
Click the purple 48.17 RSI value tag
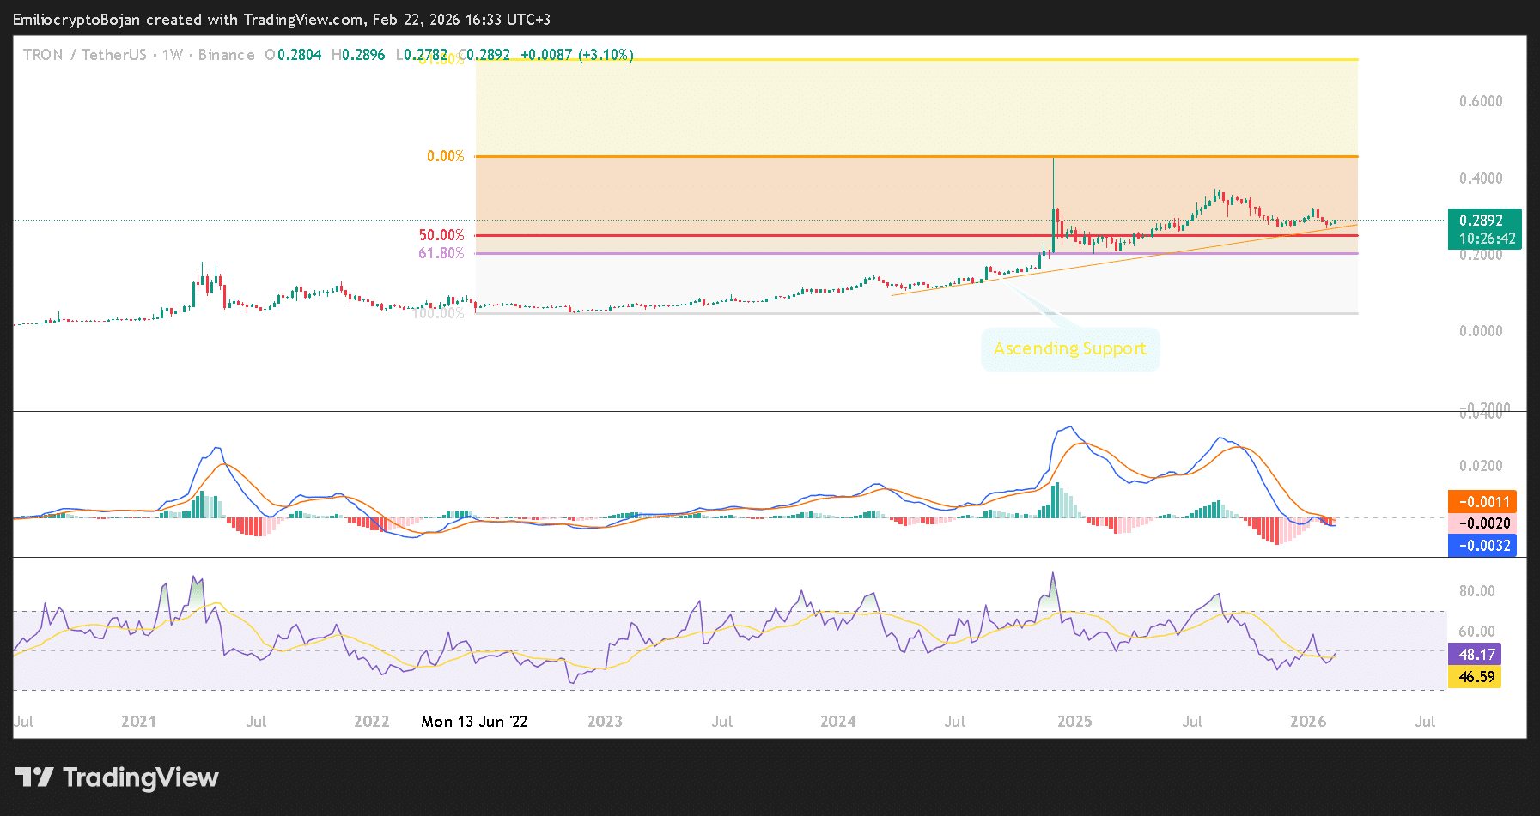1475,655
